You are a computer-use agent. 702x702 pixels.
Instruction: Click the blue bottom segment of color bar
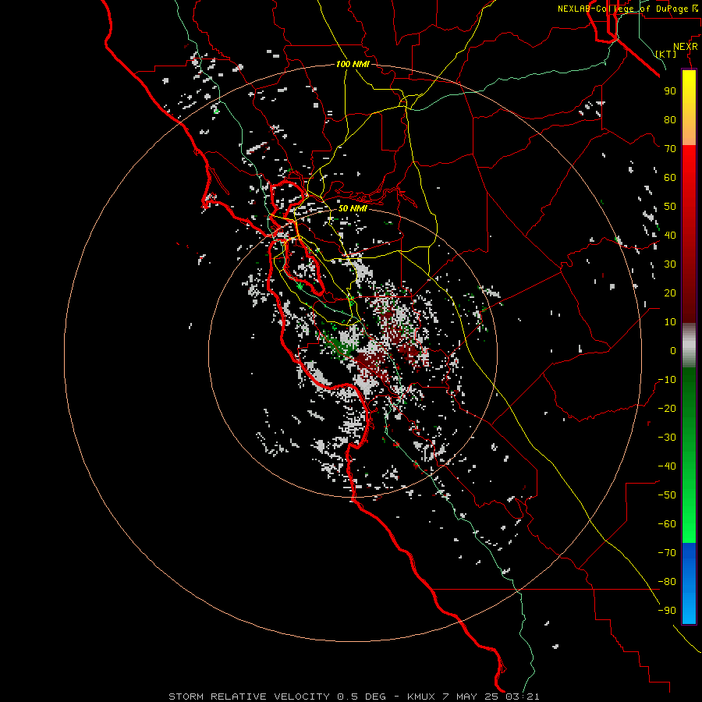[x=689, y=583]
